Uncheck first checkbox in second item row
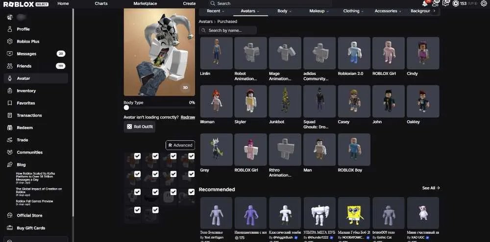 click(x=138, y=174)
